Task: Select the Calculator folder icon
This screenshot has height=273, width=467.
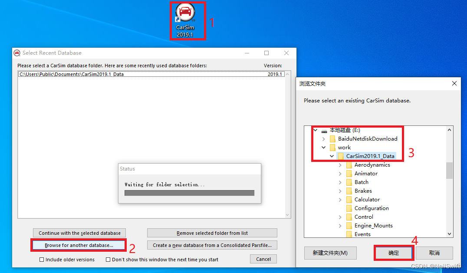Action: 349,200
